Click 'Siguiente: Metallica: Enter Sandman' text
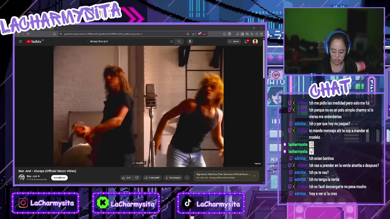 (x=223, y=174)
